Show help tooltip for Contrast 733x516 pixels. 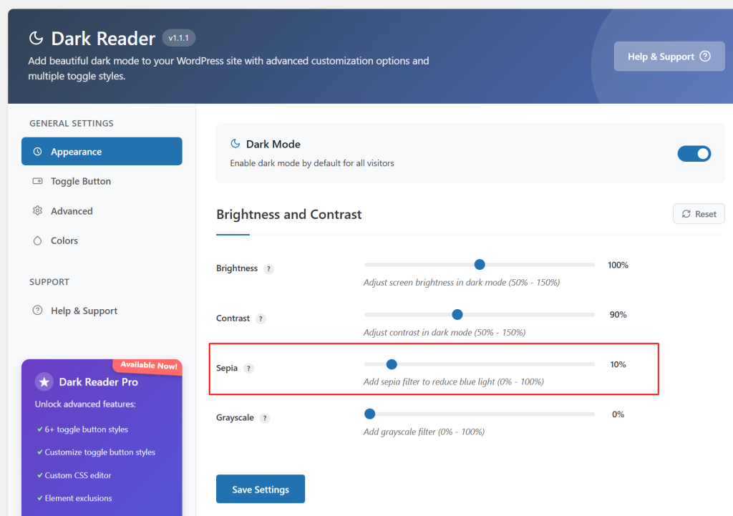(x=261, y=318)
